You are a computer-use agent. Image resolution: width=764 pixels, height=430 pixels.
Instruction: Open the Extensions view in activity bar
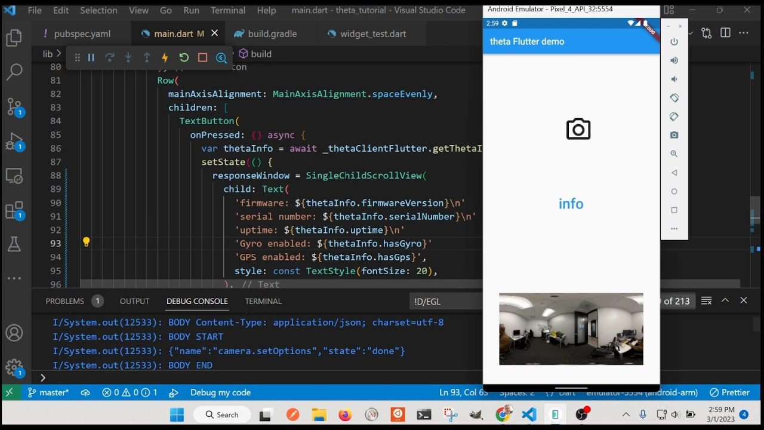[14, 210]
